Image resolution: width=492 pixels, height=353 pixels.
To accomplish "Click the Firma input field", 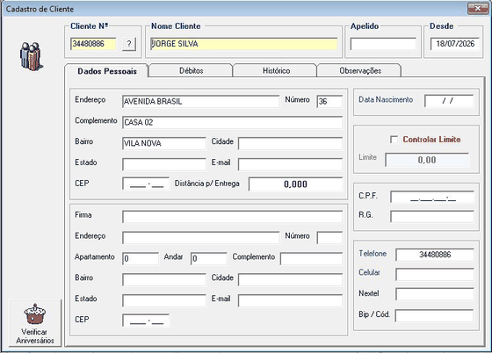I will pyautogui.click(x=232, y=217).
